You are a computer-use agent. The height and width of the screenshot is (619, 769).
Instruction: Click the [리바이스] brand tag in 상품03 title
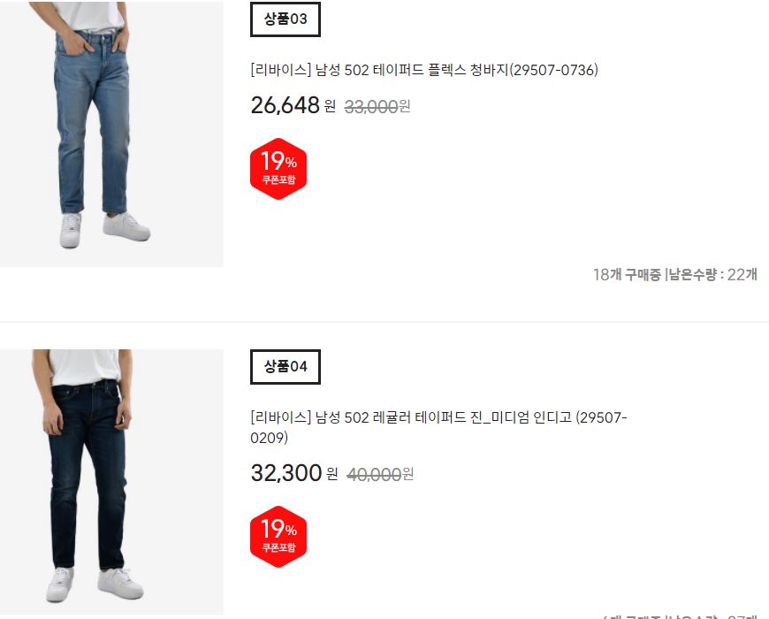[x=280, y=70]
